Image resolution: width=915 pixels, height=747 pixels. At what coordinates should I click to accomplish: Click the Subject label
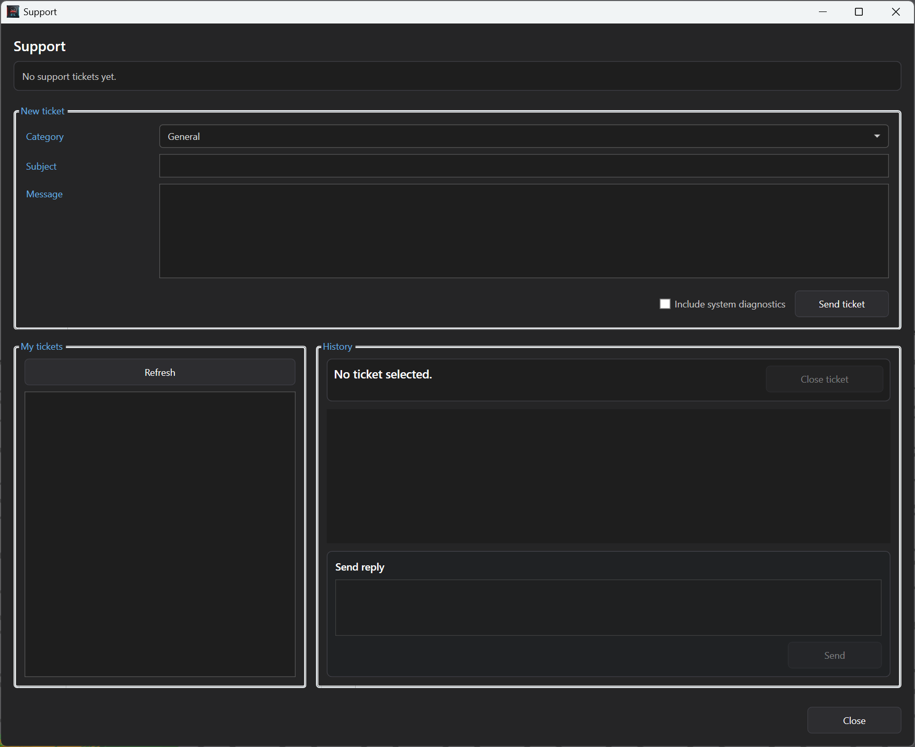coord(41,167)
